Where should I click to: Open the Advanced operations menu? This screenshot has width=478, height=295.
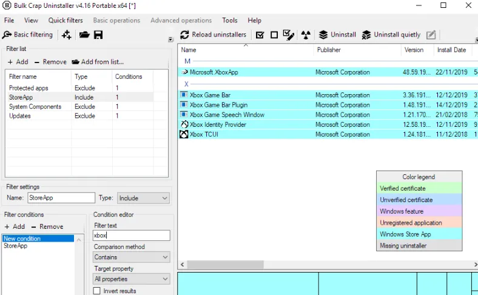pyautogui.click(x=181, y=21)
